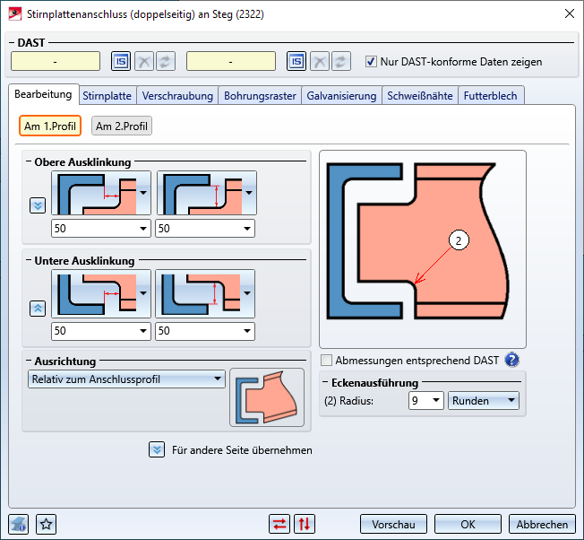Click Für andere Seite übernehmen icon
Viewport: 584px width, 540px height.
[x=157, y=449]
